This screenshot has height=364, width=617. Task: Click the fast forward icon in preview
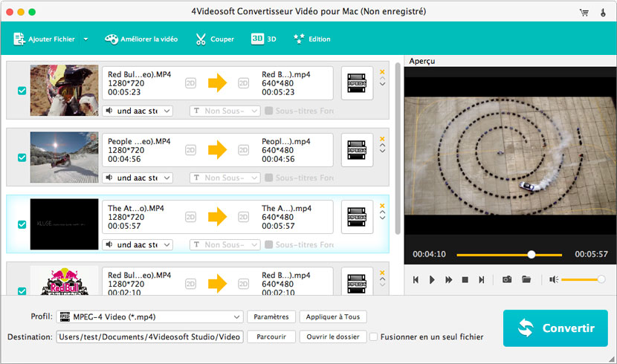[x=449, y=279]
